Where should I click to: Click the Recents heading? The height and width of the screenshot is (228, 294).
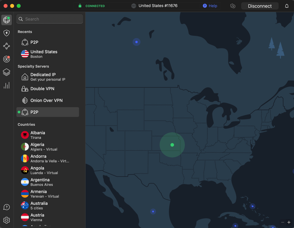pos(25,32)
